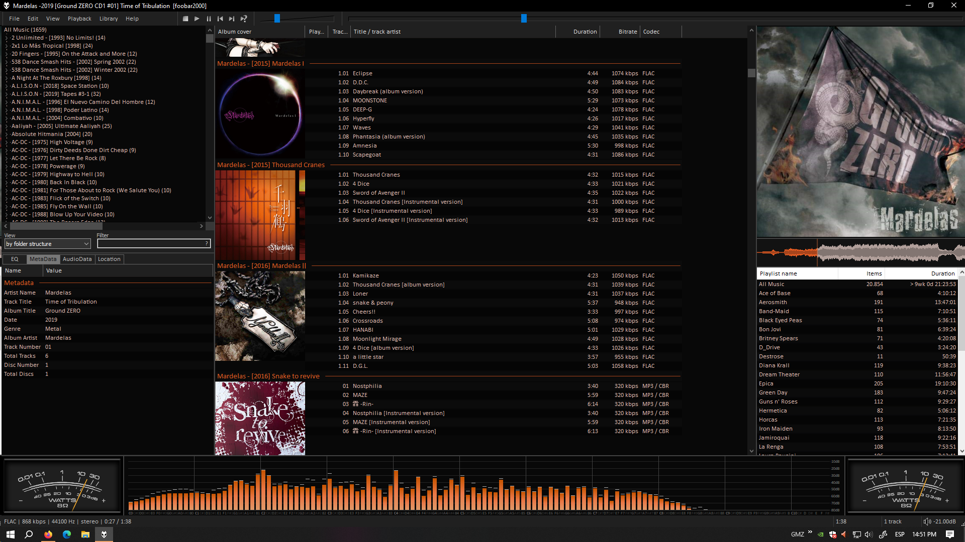Image resolution: width=965 pixels, height=542 pixels.
Task: Switch to the MetaData tab
Action: click(x=43, y=259)
